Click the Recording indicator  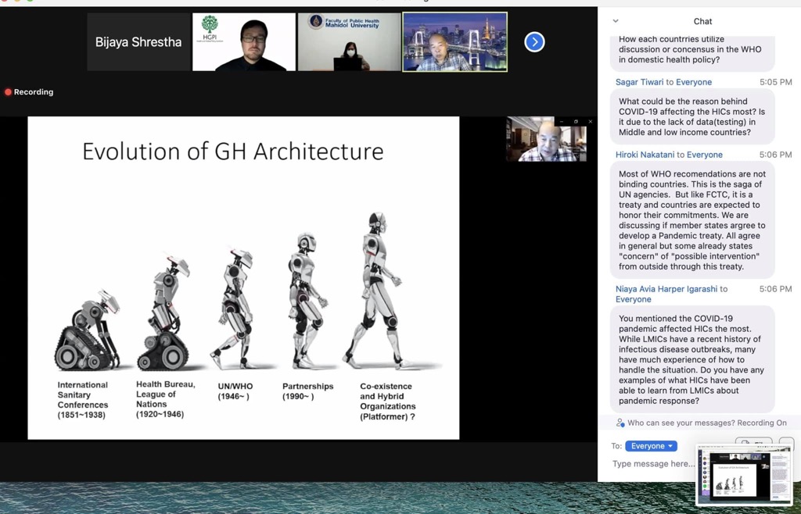pyautogui.click(x=29, y=92)
